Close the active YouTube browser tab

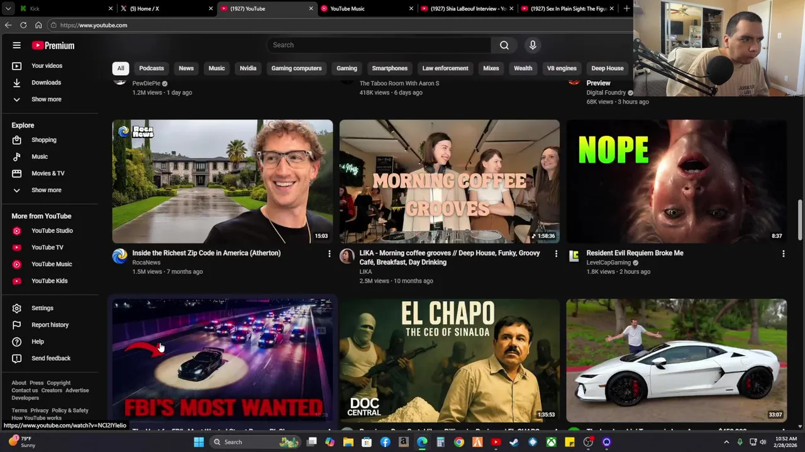coord(311,9)
